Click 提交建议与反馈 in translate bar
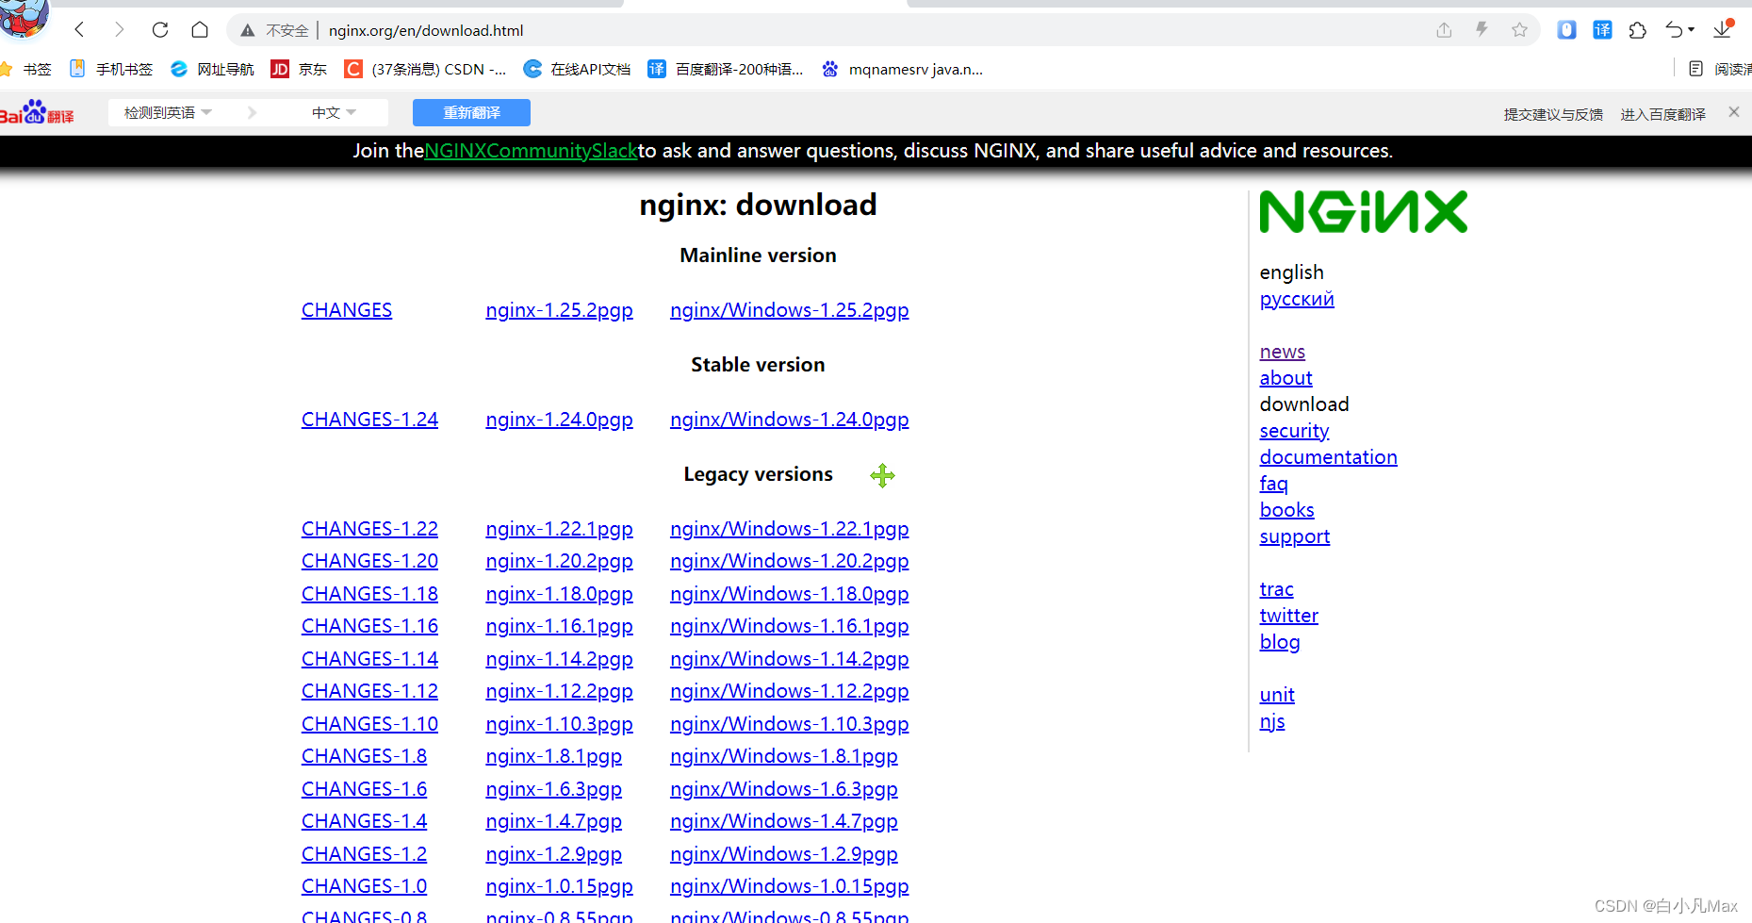The height and width of the screenshot is (923, 1752). [x=1552, y=113]
